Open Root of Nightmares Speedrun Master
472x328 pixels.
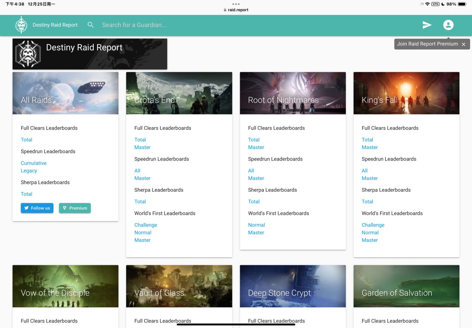pos(256,178)
